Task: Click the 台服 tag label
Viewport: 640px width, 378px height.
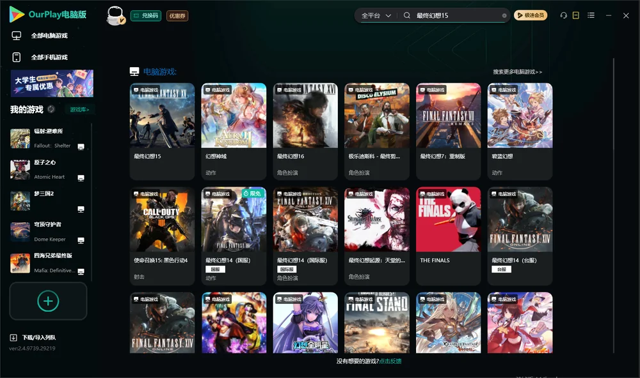Action: click(502, 269)
